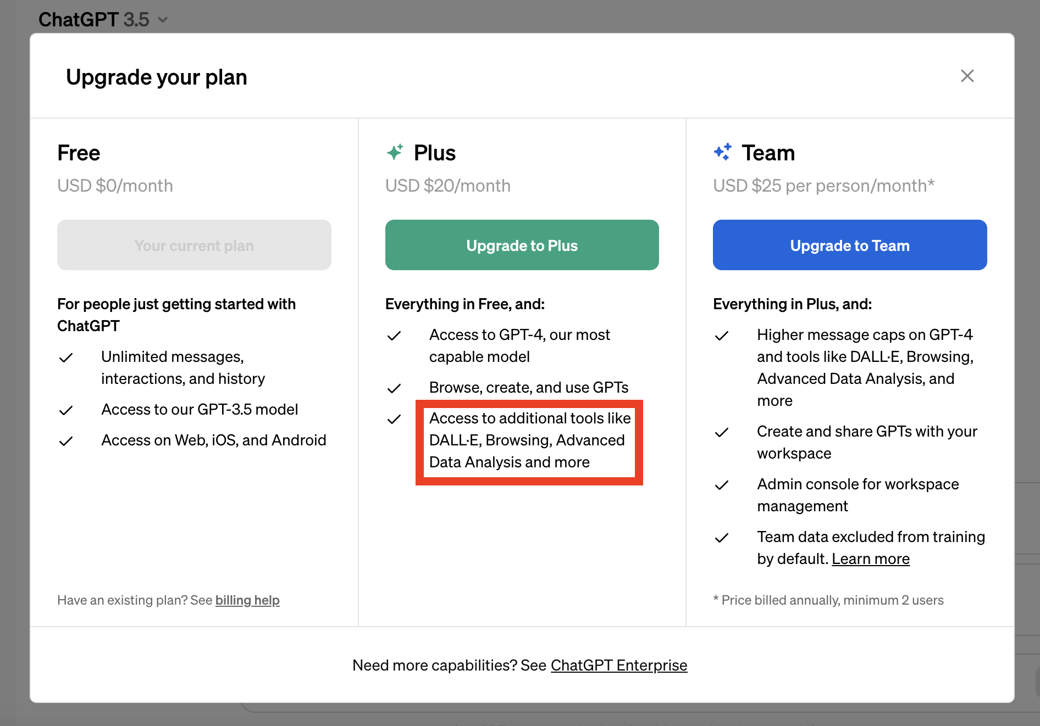Open the billing help link
Viewport: 1040px width, 726px height.
247,600
